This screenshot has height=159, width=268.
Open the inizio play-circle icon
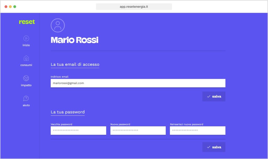(x=26, y=38)
